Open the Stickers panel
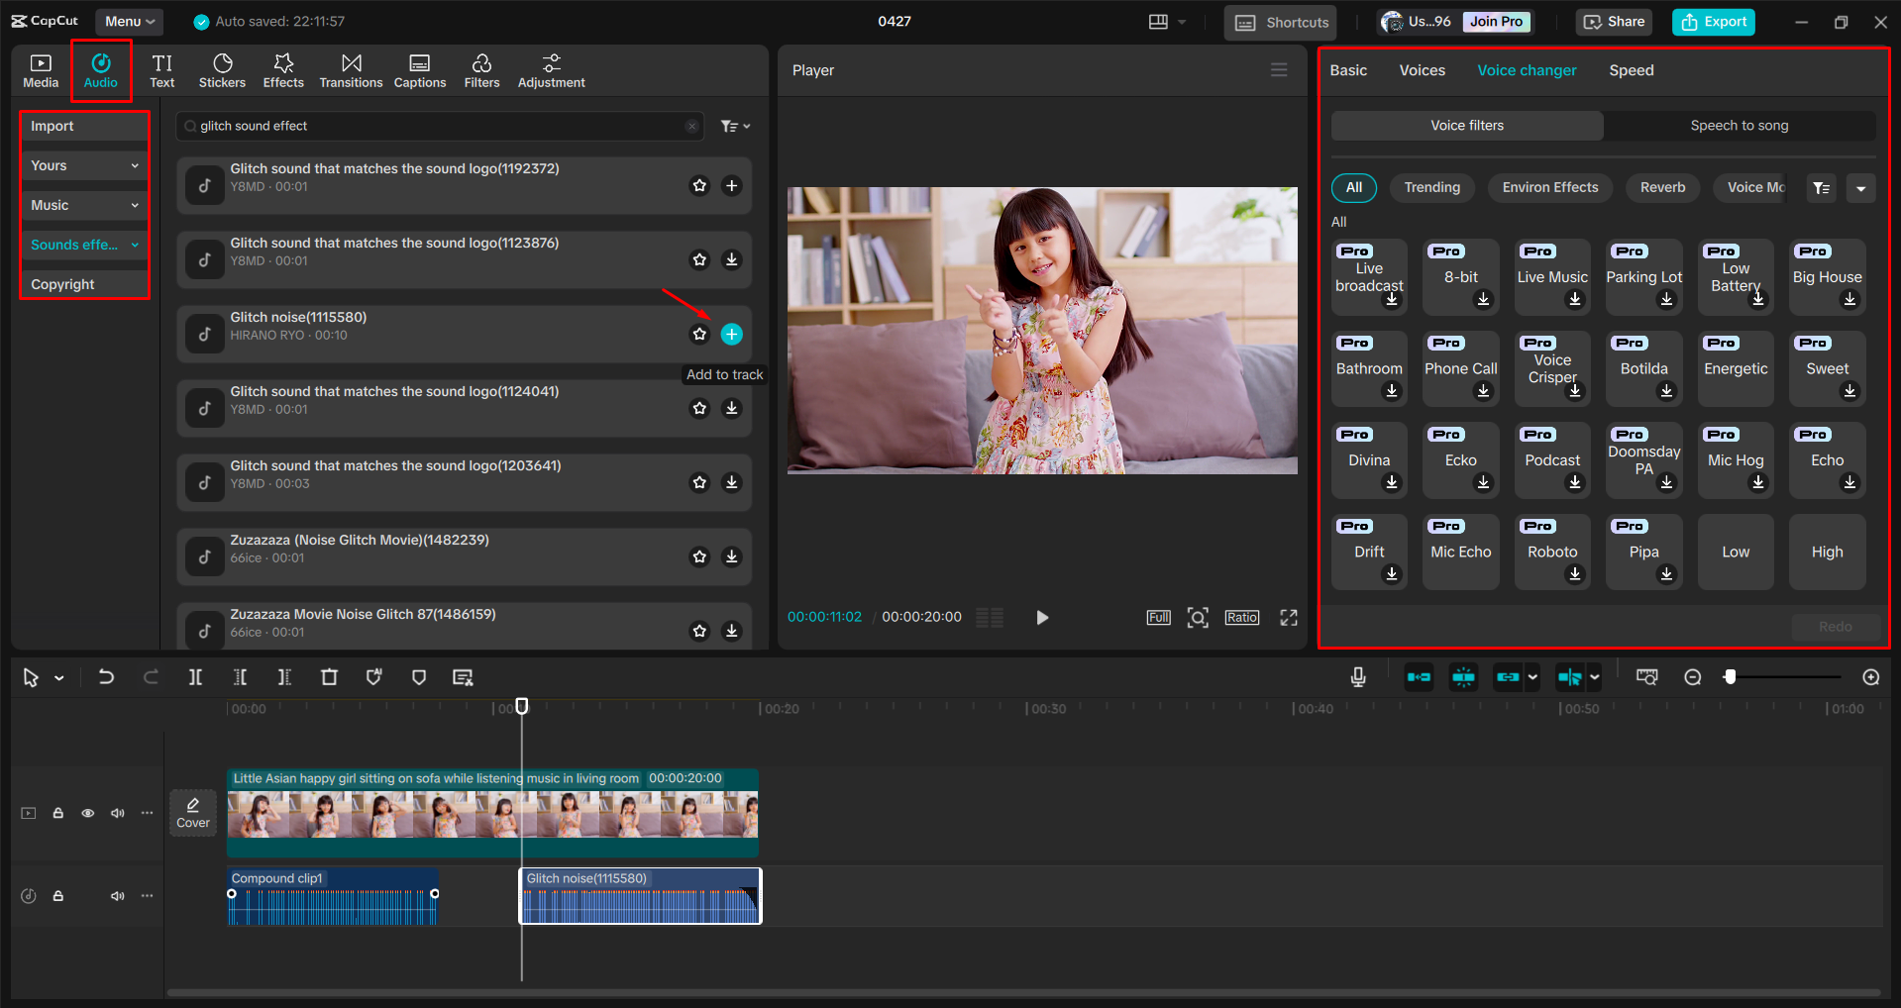This screenshot has height=1008, width=1901. 222,69
